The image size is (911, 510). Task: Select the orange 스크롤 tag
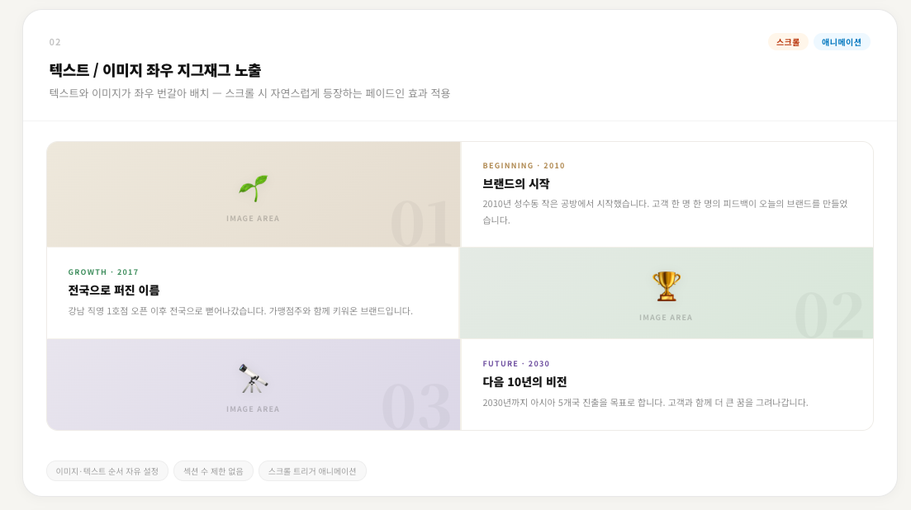(788, 42)
